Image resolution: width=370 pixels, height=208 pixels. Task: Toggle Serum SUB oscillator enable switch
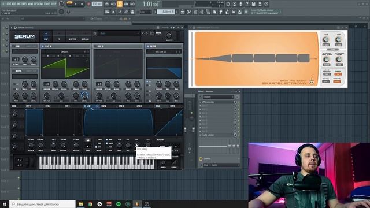(x=14, y=46)
